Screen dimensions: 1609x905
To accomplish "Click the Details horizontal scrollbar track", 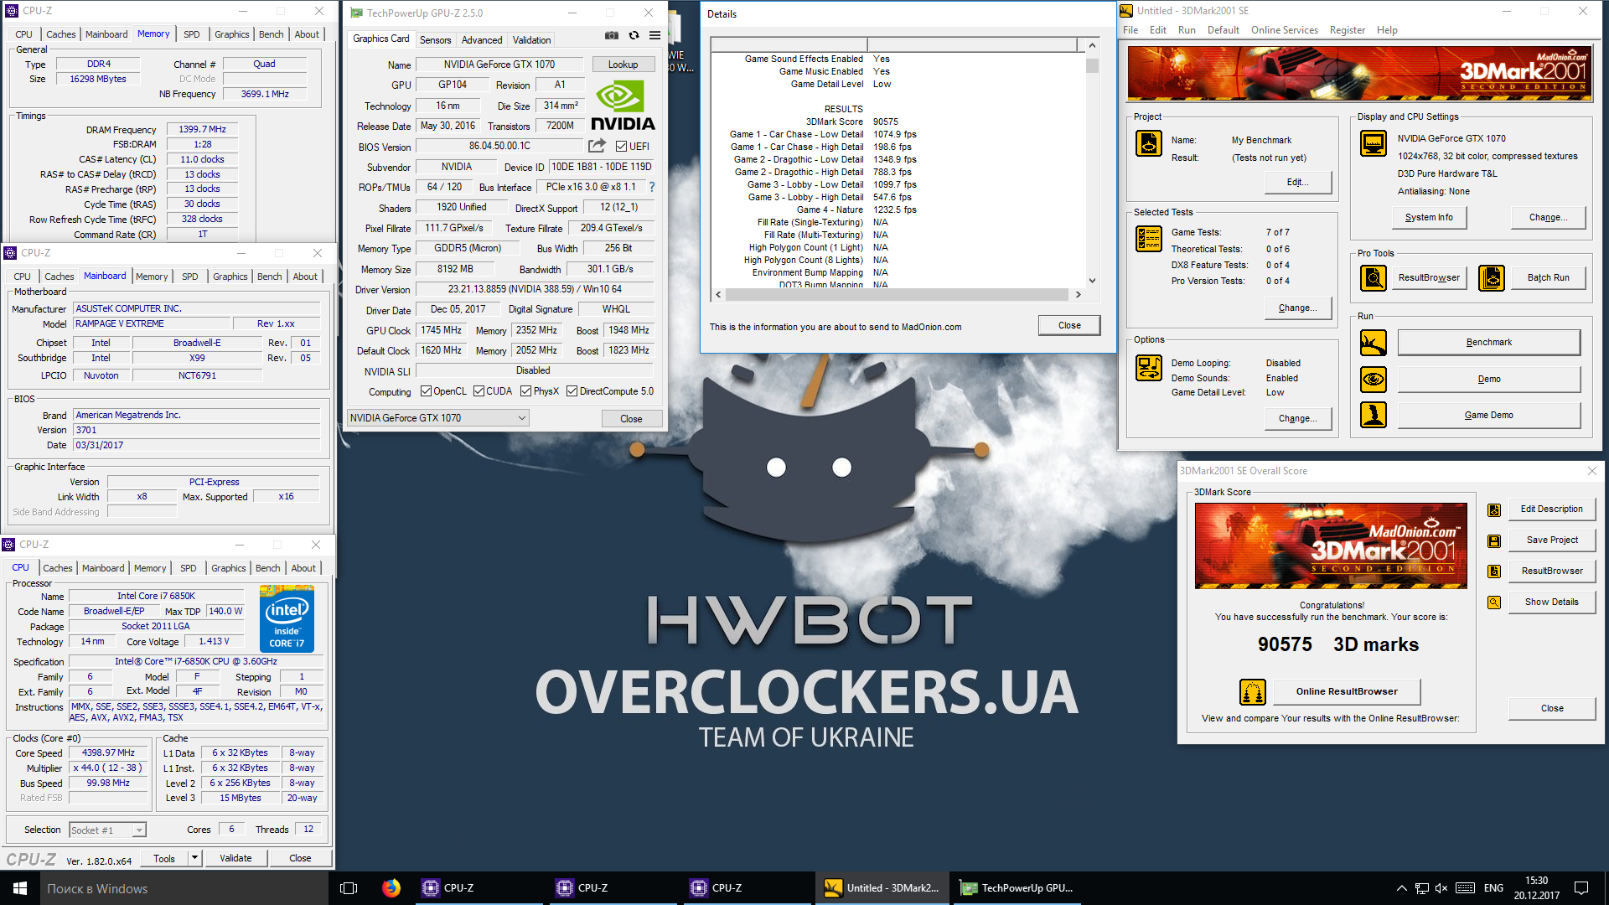I will tap(898, 295).
